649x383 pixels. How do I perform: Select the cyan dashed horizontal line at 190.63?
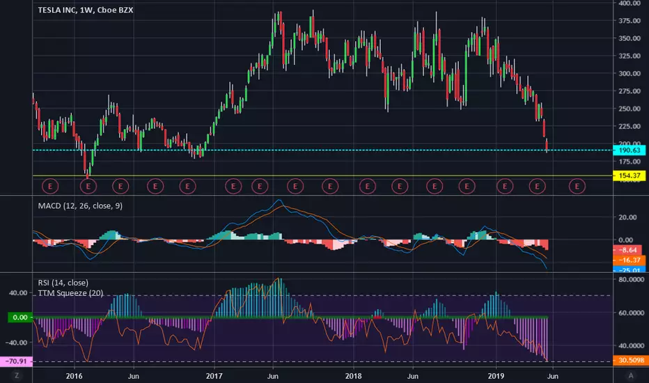322,150
